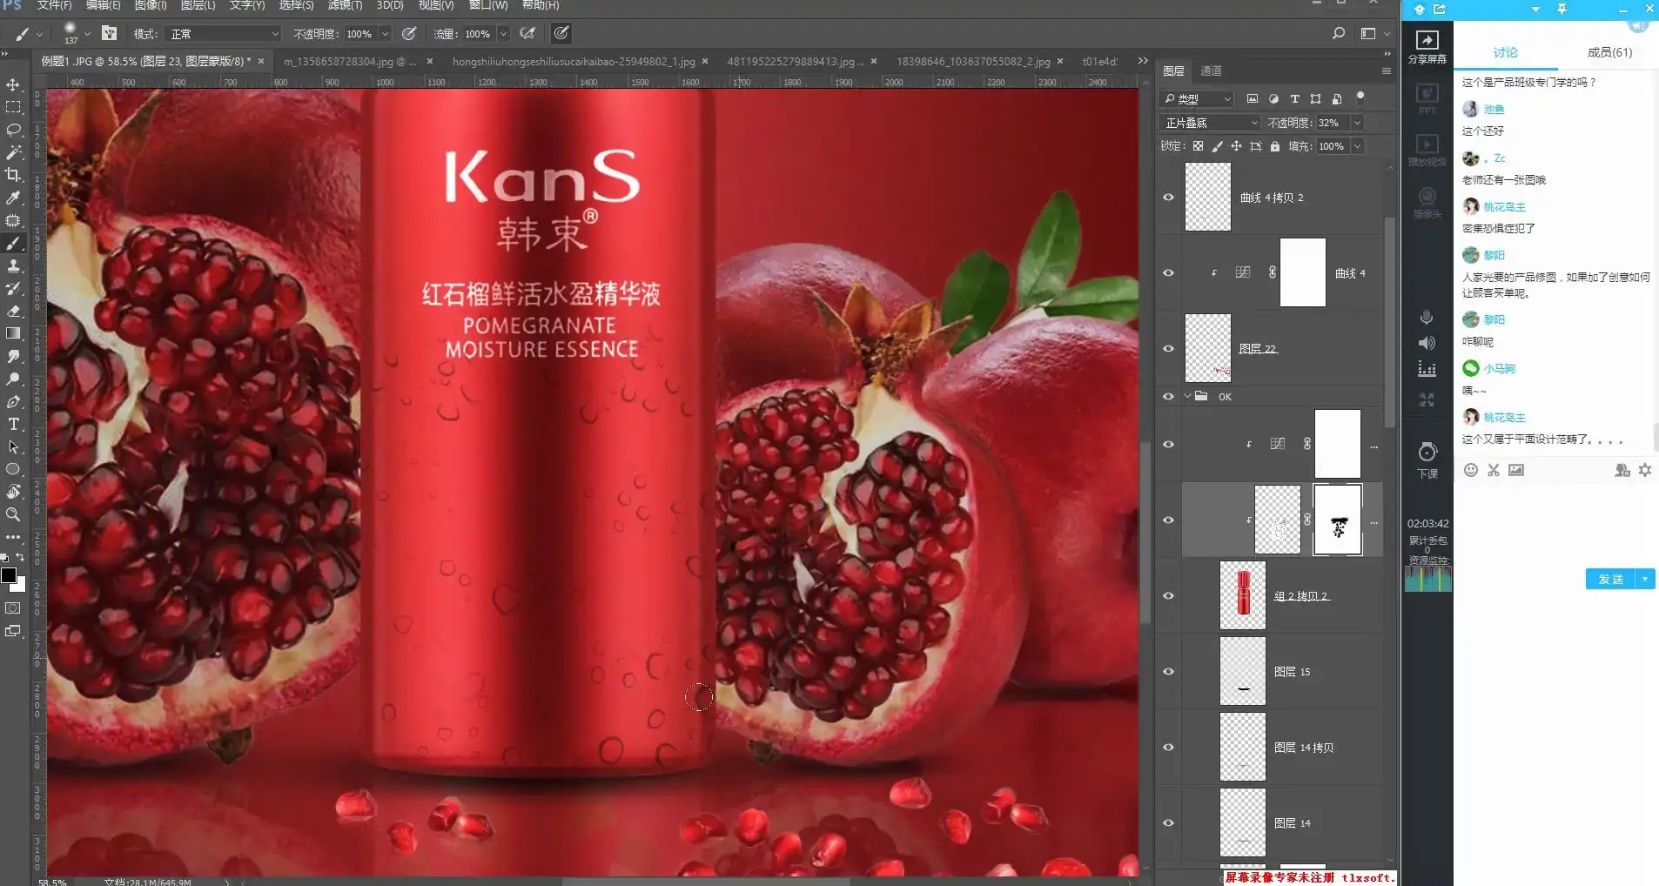Image resolution: width=1659 pixels, height=886 pixels.
Task: Select the Move tool
Action: click(x=13, y=85)
